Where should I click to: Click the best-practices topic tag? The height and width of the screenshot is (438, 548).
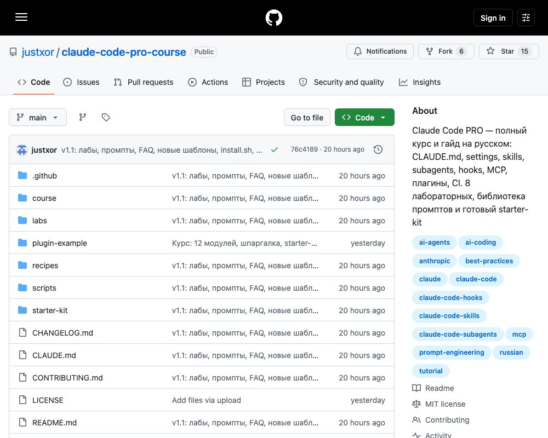[x=489, y=261]
